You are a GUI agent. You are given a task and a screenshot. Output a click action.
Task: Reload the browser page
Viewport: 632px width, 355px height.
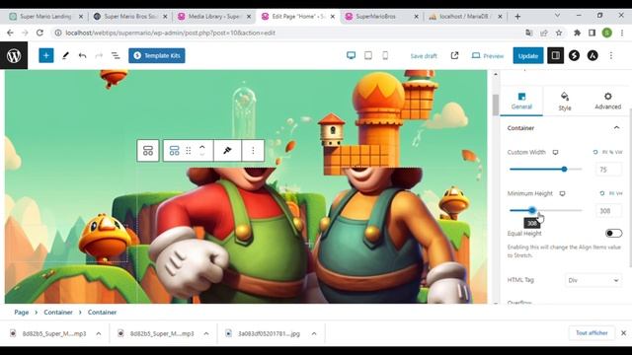[39, 33]
